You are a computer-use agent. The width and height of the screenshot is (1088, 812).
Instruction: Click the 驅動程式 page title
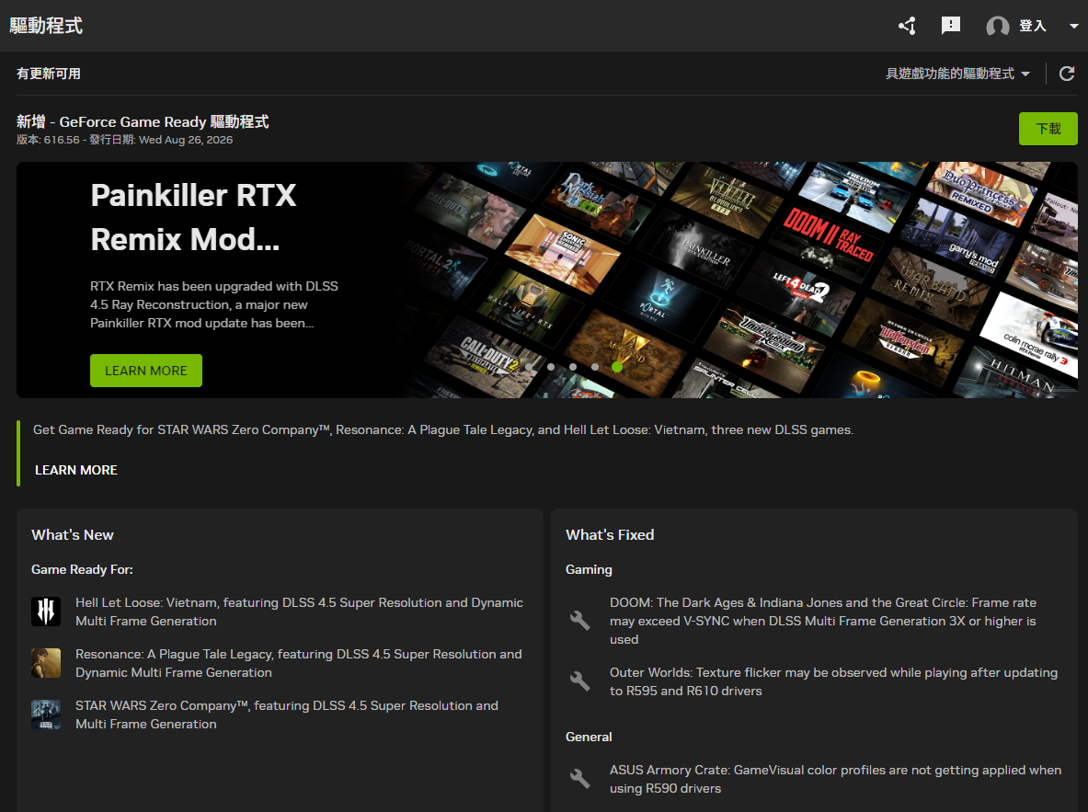(x=46, y=26)
